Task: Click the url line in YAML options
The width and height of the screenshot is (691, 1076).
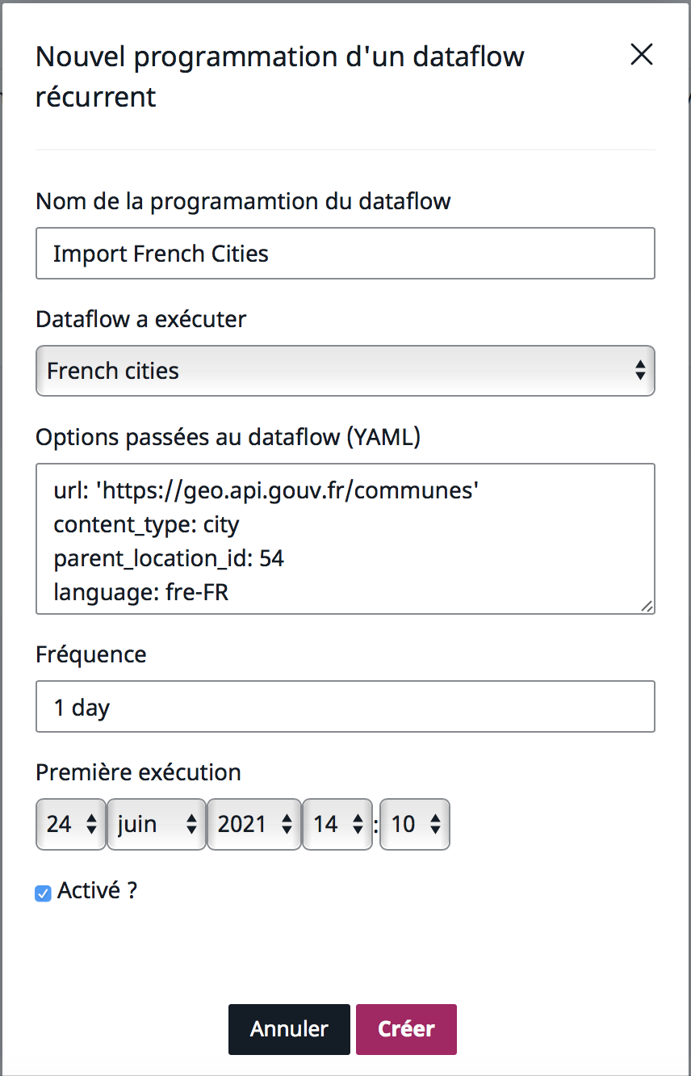Action: coord(267,490)
